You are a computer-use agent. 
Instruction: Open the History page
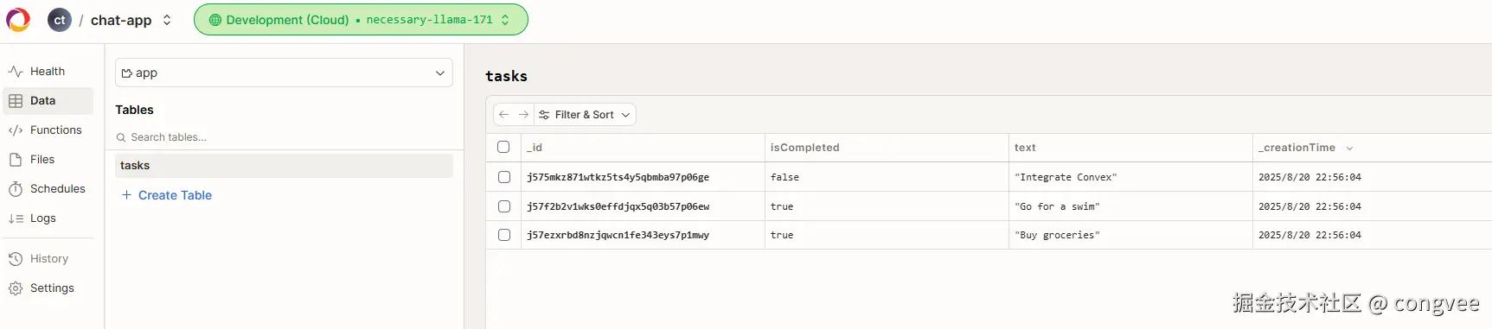click(48, 259)
